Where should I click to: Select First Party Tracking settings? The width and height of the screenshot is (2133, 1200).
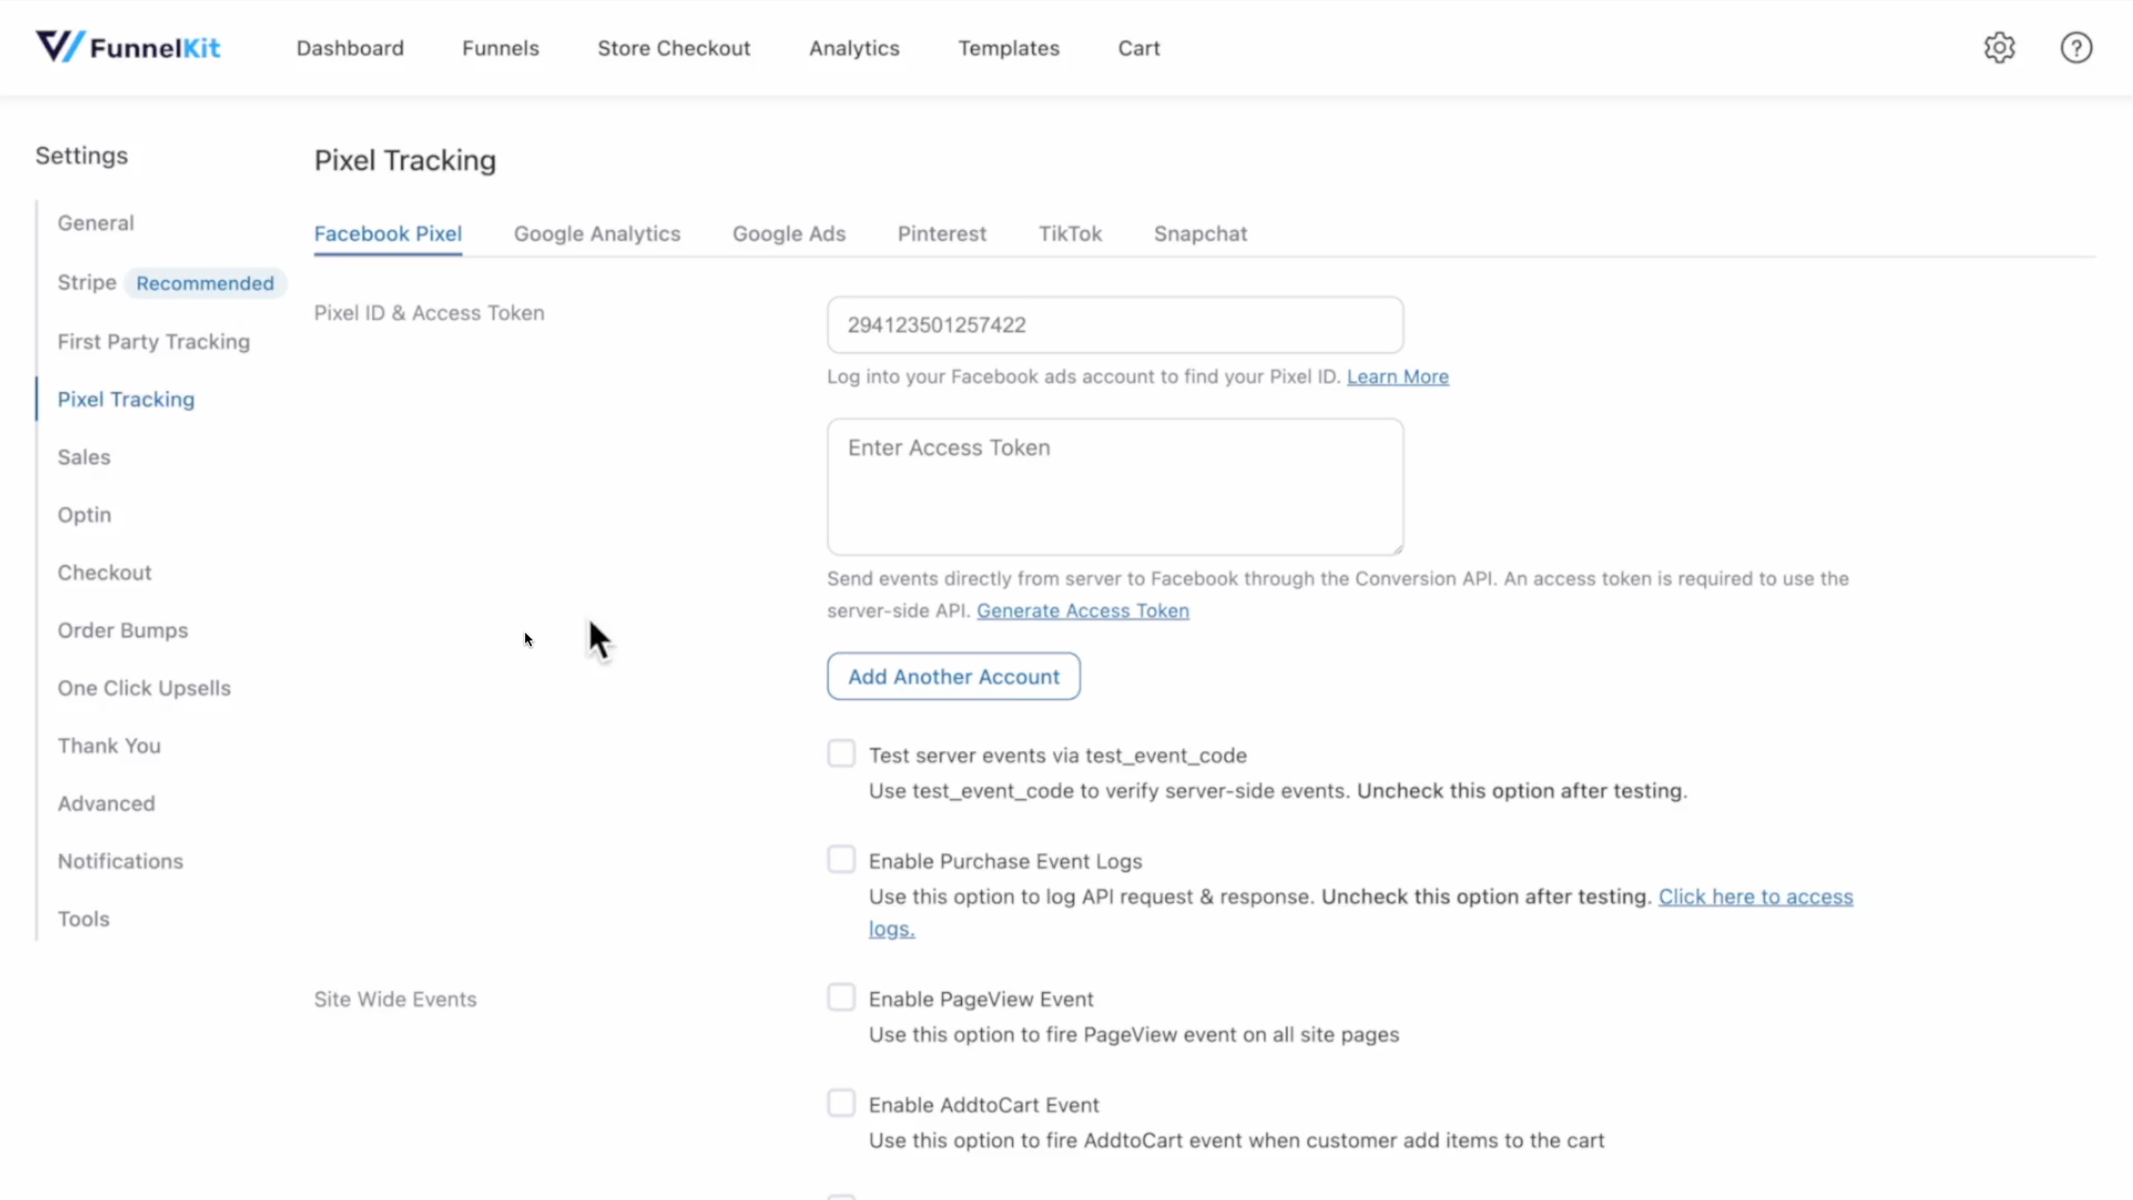(153, 341)
